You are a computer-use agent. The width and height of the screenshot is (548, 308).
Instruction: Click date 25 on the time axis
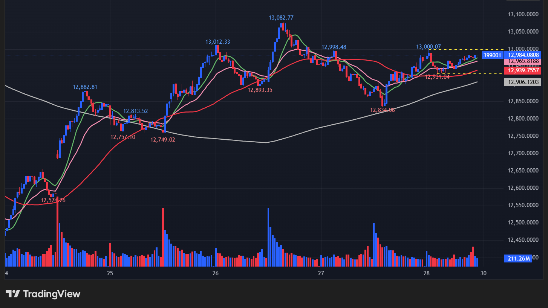click(110, 273)
